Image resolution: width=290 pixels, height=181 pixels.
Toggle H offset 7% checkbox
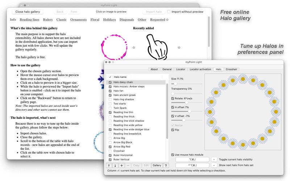(173, 107)
